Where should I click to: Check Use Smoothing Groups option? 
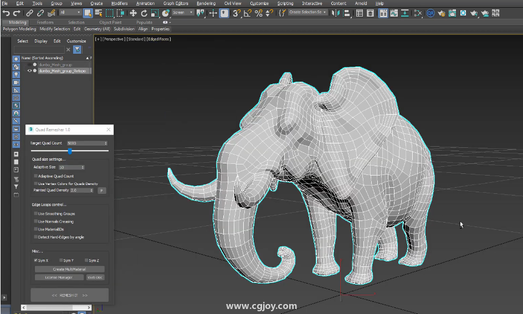click(35, 213)
